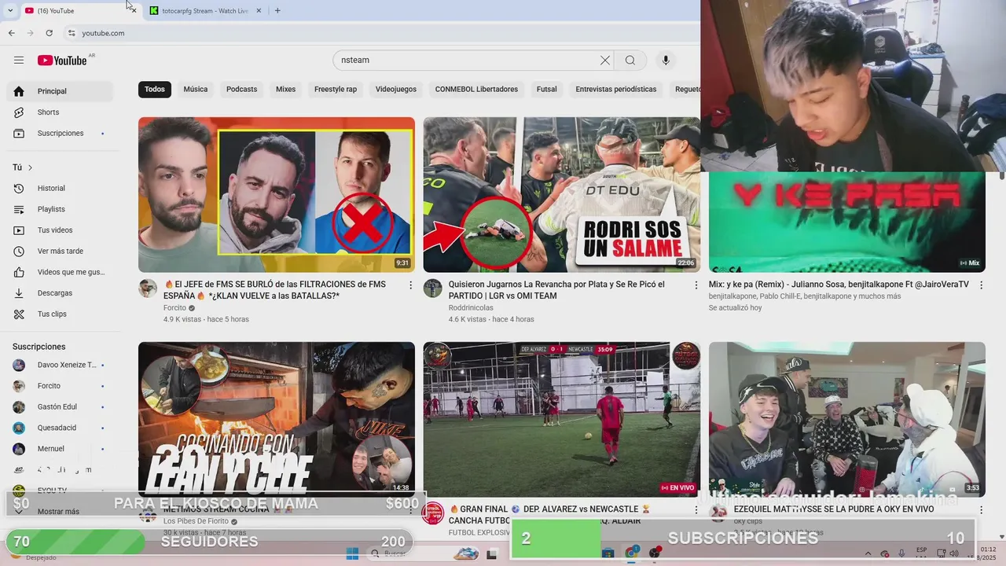Select the Música filter chip
The width and height of the screenshot is (1006, 566).
[x=196, y=90]
